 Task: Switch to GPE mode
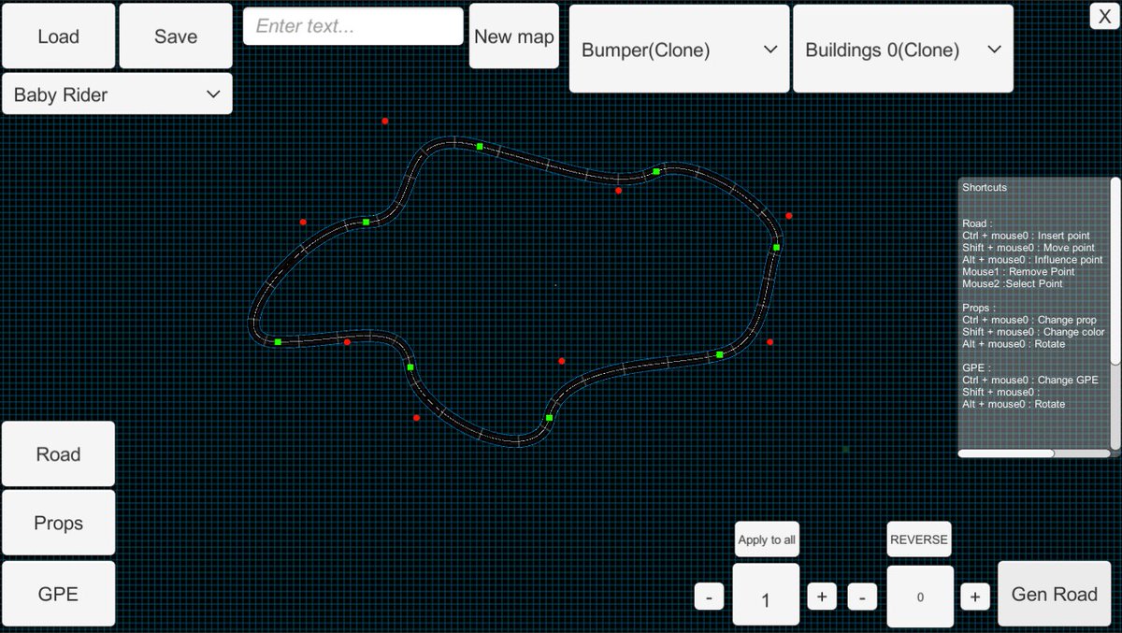[58, 594]
